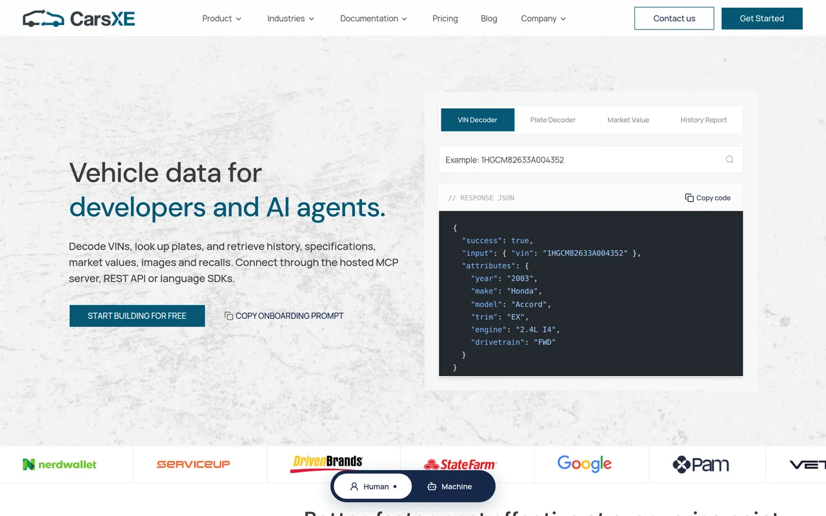
Task: Click the "Vehicle data for" heading line
Action: 165,173
